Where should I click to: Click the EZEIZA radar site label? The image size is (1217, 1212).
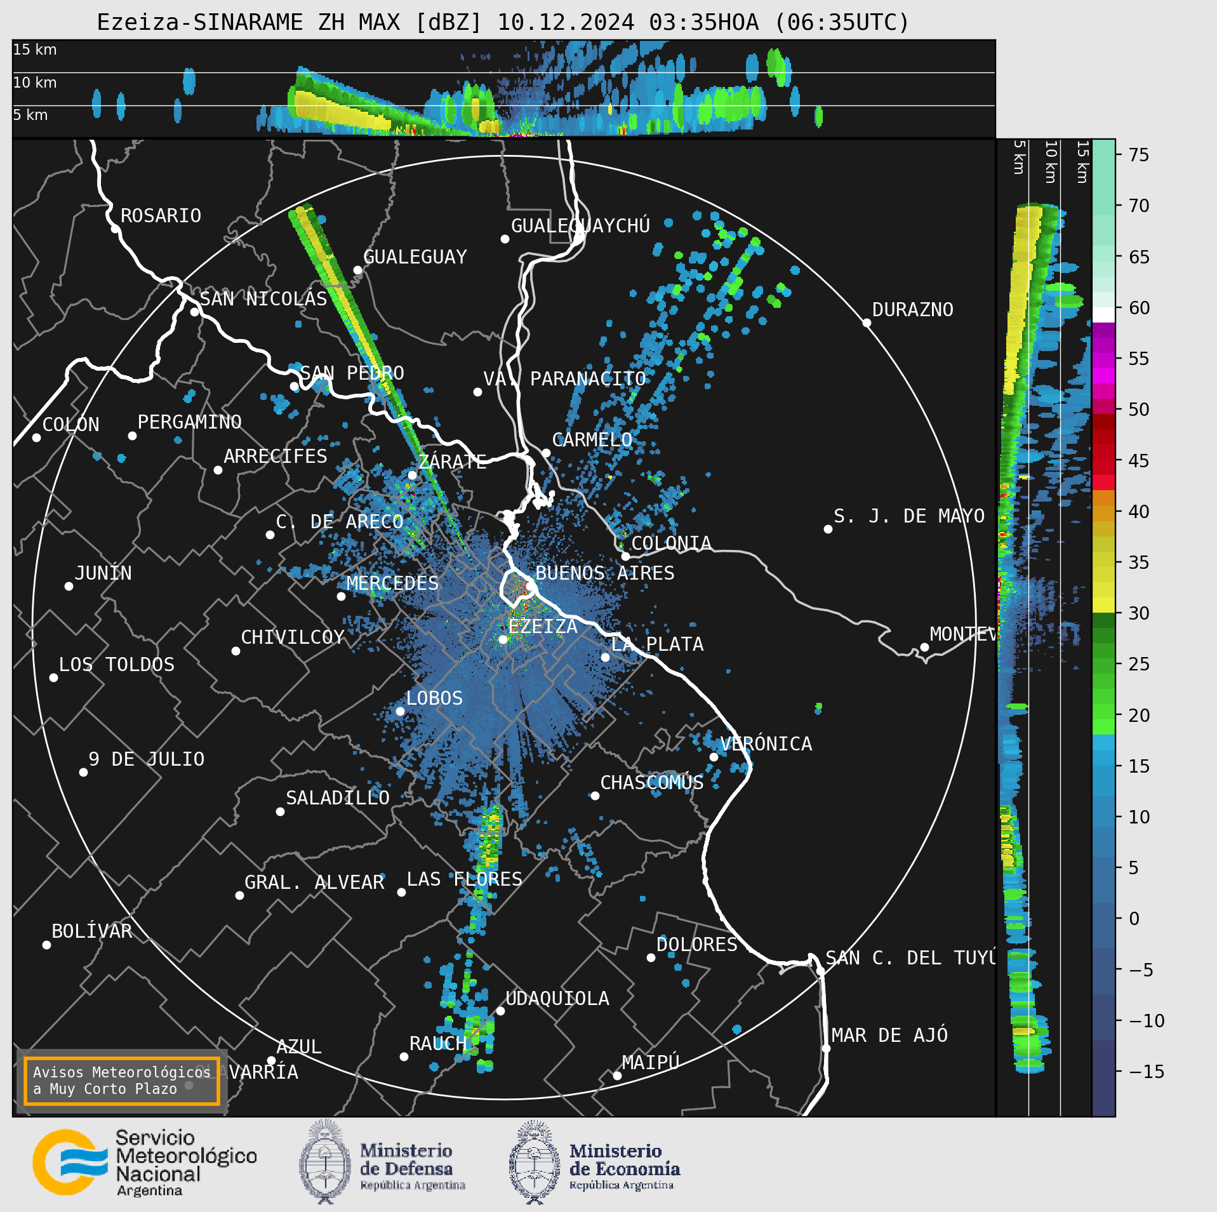(542, 627)
